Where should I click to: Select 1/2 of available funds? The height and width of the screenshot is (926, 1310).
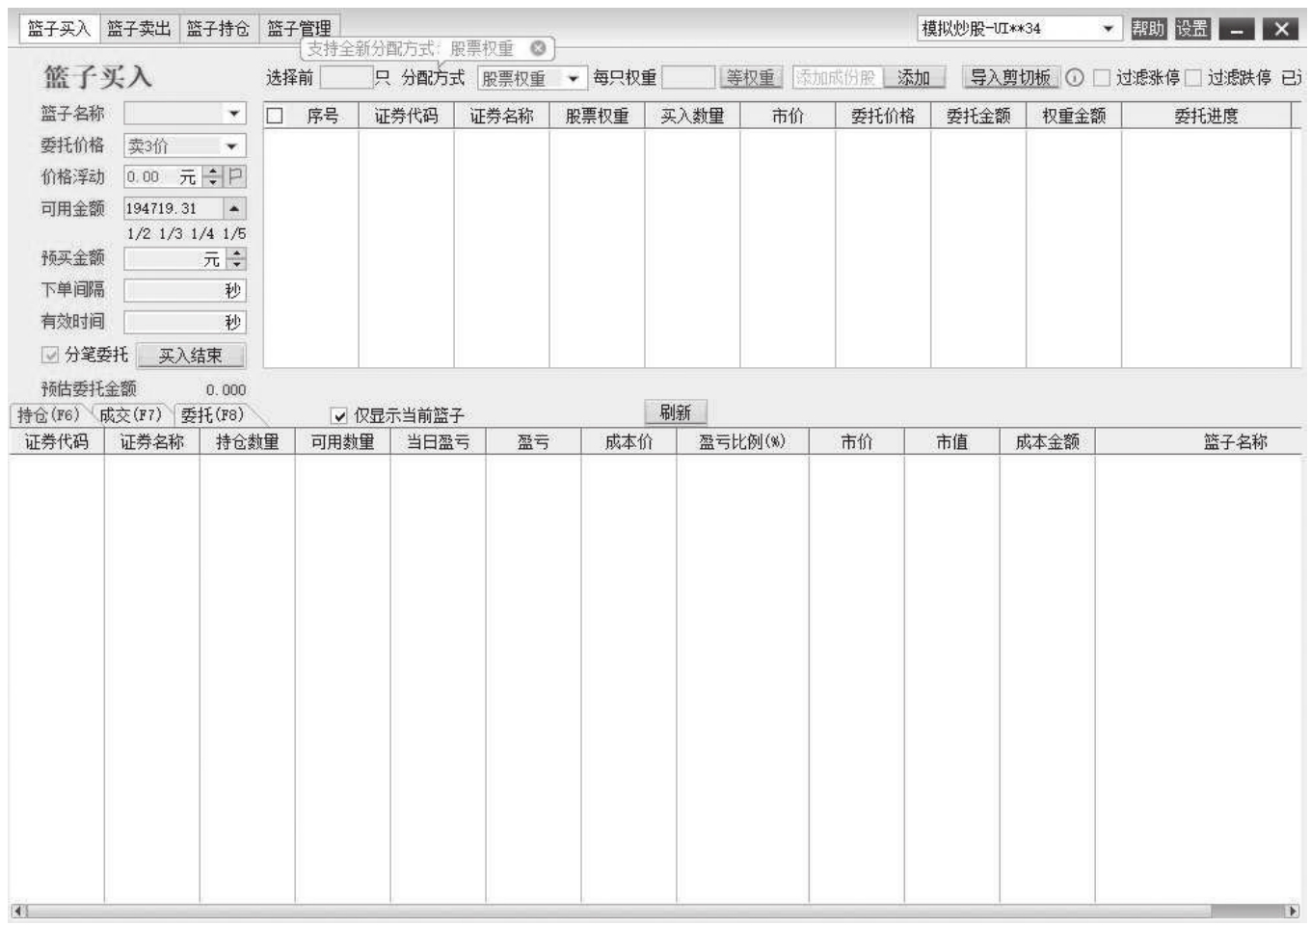pyautogui.click(x=139, y=234)
